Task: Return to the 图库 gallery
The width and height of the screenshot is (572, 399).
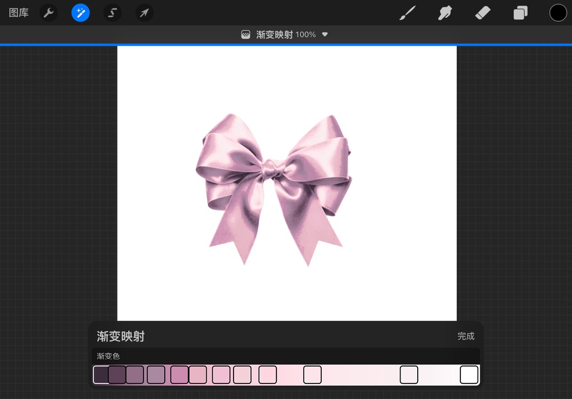Action: [18, 12]
